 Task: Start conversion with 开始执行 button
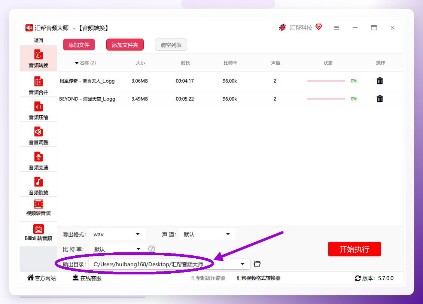point(354,249)
